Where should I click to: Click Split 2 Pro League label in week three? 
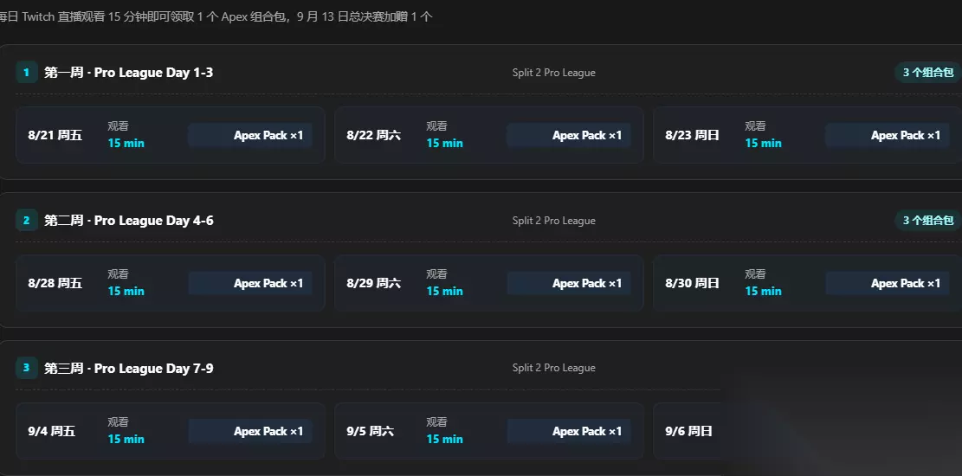coord(554,368)
